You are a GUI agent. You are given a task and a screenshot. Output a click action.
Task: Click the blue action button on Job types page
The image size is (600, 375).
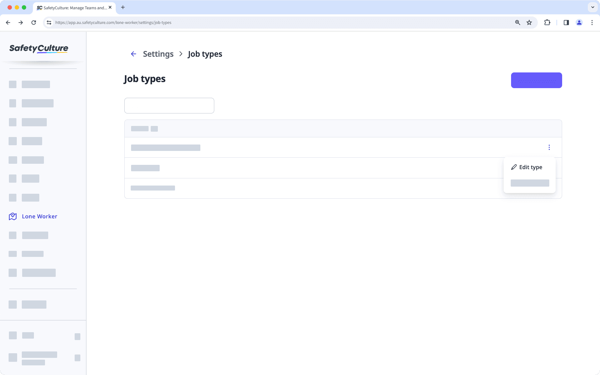pos(536,80)
